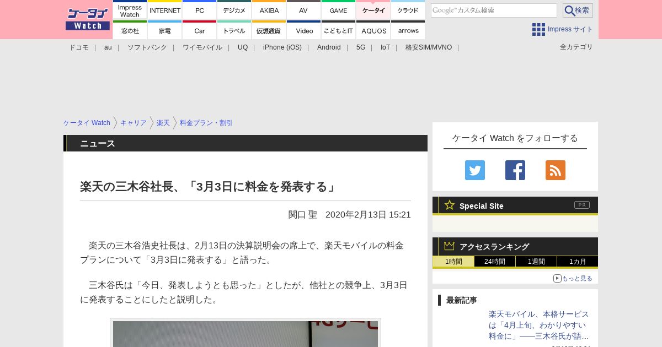Open the Car Watch tab
This screenshot has width=662, height=347.
(200, 30)
